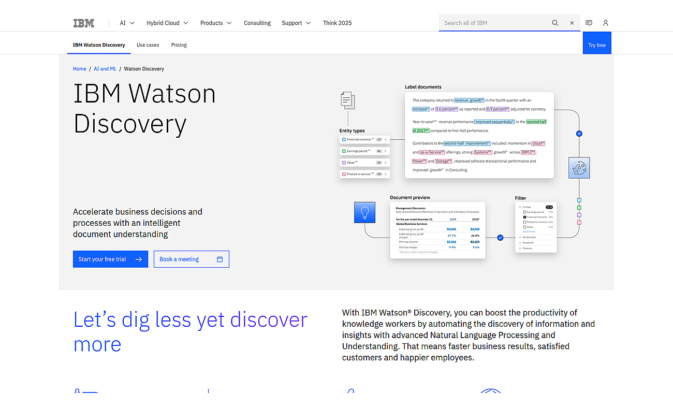Click the highlighted 'improved sequentially' label
The width and height of the screenshot is (673, 408).
(494, 122)
